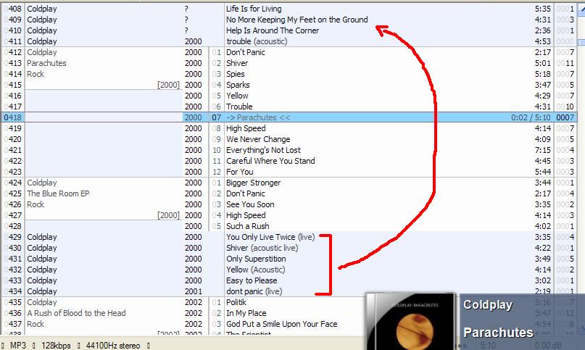Select the track Trouble at row 0417

(x=239, y=107)
